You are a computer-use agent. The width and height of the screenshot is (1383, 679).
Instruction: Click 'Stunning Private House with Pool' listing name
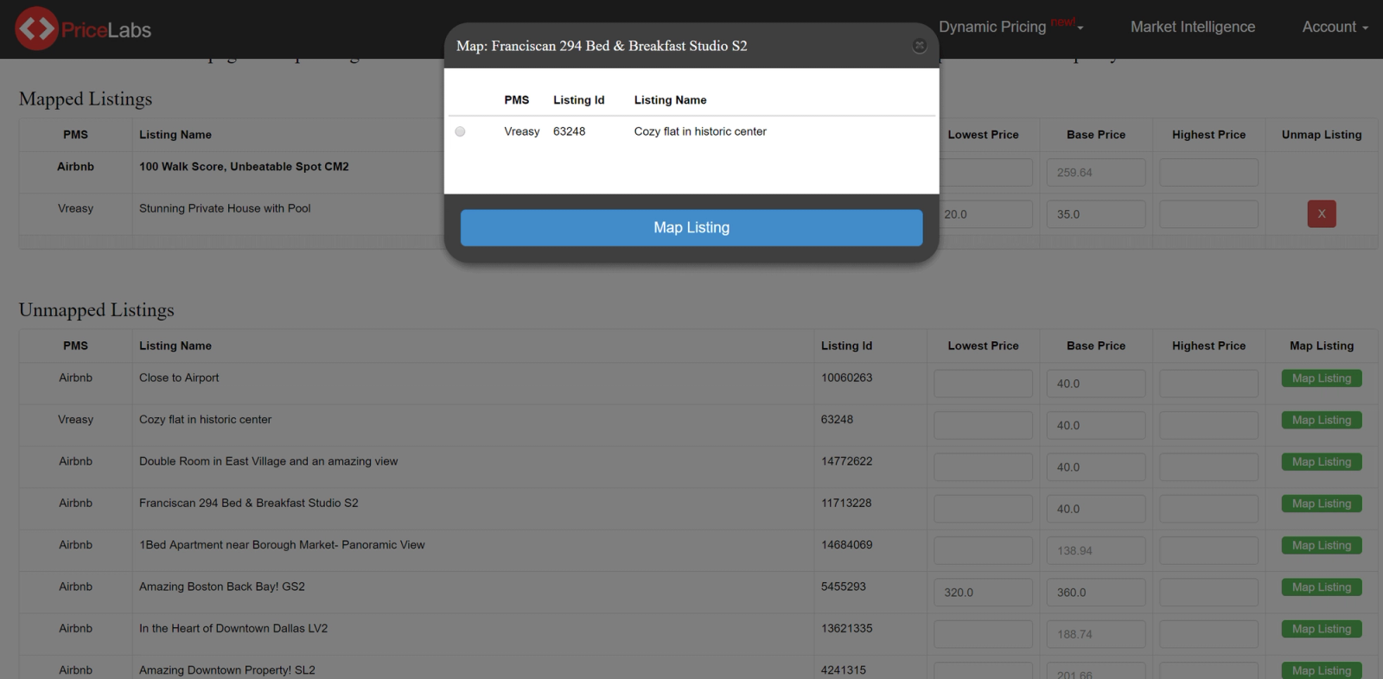click(x=225, y=208)
